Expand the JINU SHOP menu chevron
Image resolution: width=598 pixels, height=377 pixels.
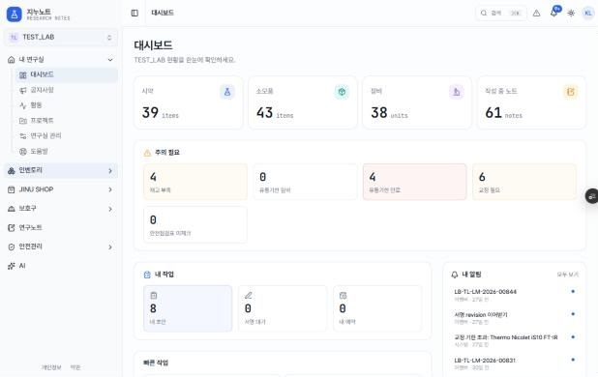[x=110, y=189]
